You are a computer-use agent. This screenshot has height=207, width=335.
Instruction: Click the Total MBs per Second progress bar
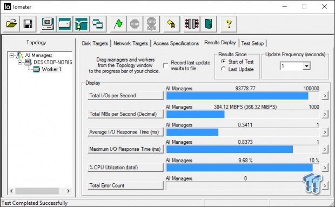pyautogui.click(x=243, y=114)
